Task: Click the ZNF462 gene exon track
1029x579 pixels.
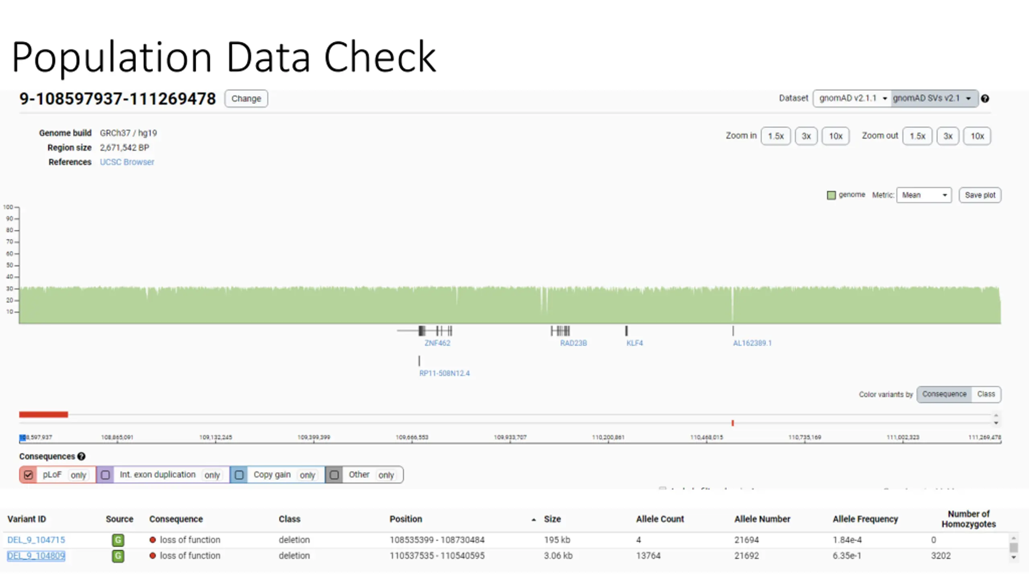Action: tap(425, 331)
